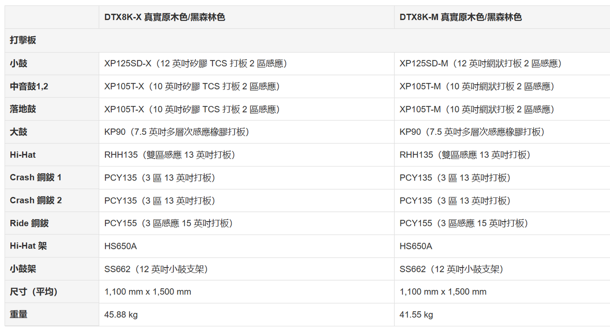This screenshot has height=328, width=610.
Task: Click the DTX8K-M column header
Action: click(x=461, y=17)
